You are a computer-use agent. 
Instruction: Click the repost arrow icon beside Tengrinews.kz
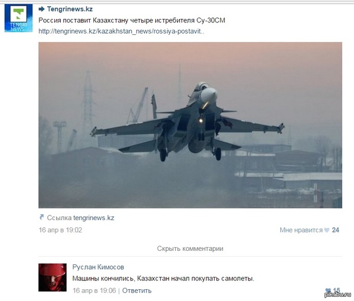[41, 9]
